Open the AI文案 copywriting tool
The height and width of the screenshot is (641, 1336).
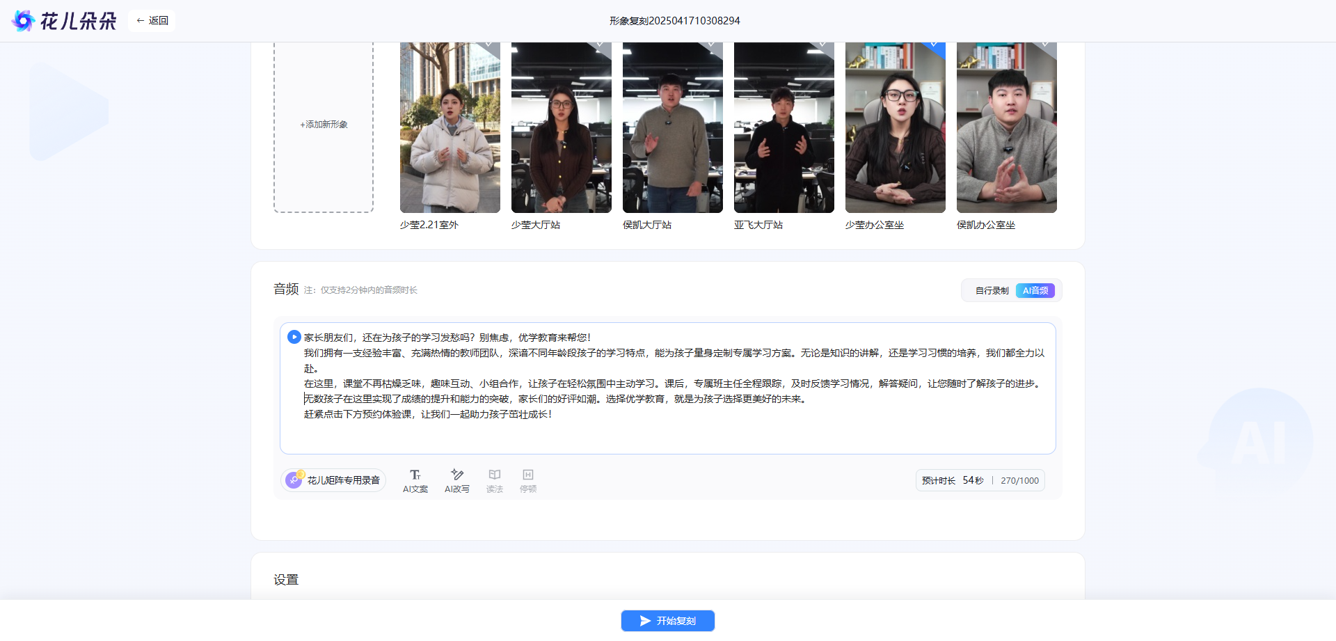pos(415,480)
